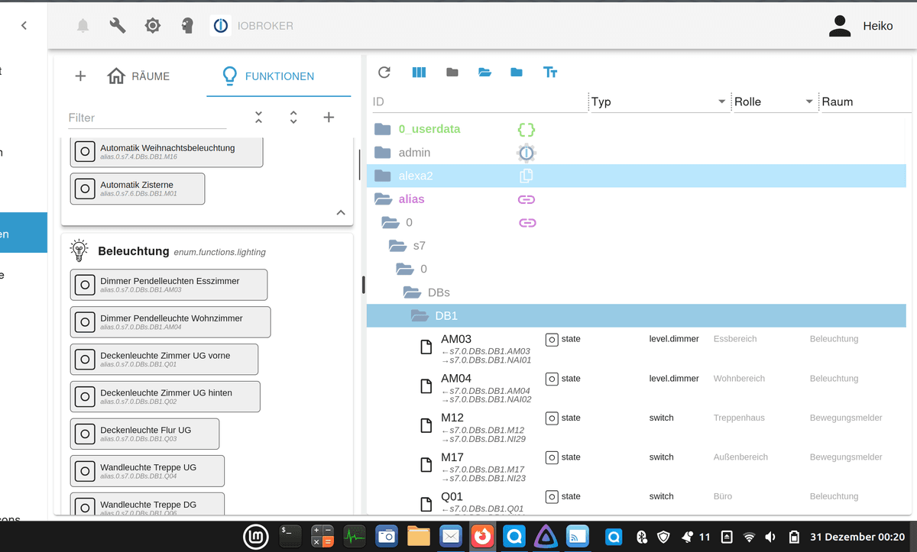
Task: Collapse the DB1 folder in tree
Action: tap(420, 315)
